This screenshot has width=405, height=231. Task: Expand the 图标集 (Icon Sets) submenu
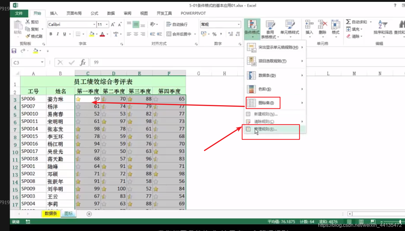point(266,103)
